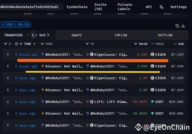This screenshot has height=134, width=192.
Task: Click the $50.00K amount in the LiFi row
Action: [176, 102]
